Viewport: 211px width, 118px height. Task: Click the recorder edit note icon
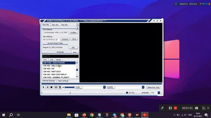pyautogui.click(x=204, y=108)
